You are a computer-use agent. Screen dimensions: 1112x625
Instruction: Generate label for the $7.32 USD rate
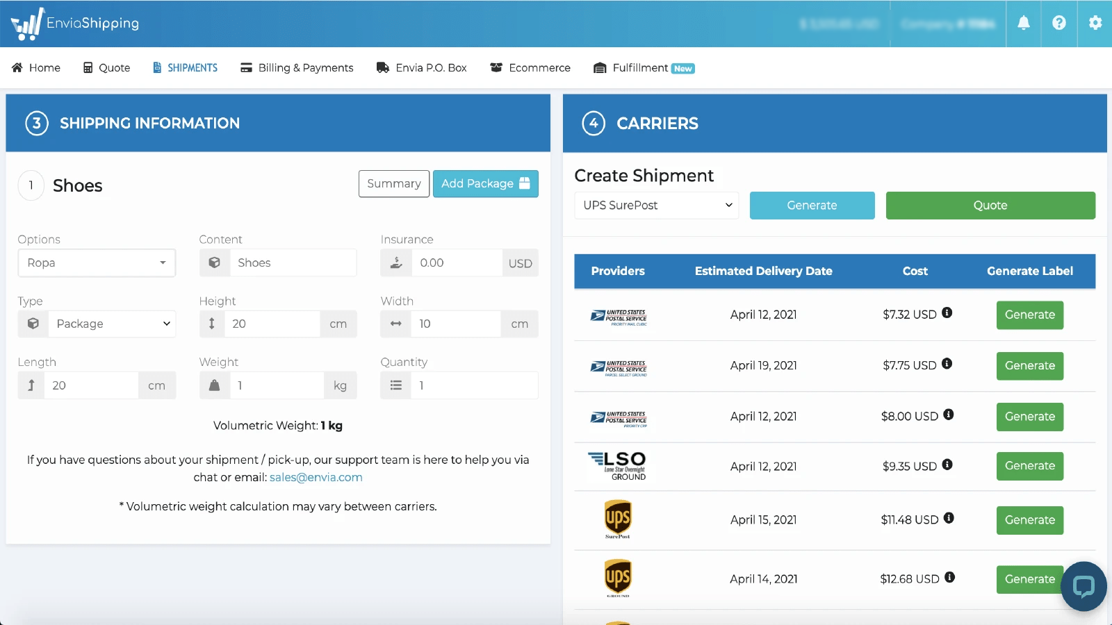coord(1030,315)
